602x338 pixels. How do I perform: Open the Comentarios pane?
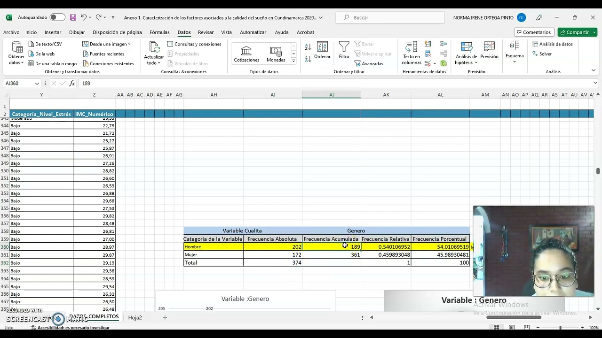click(534, 32)
